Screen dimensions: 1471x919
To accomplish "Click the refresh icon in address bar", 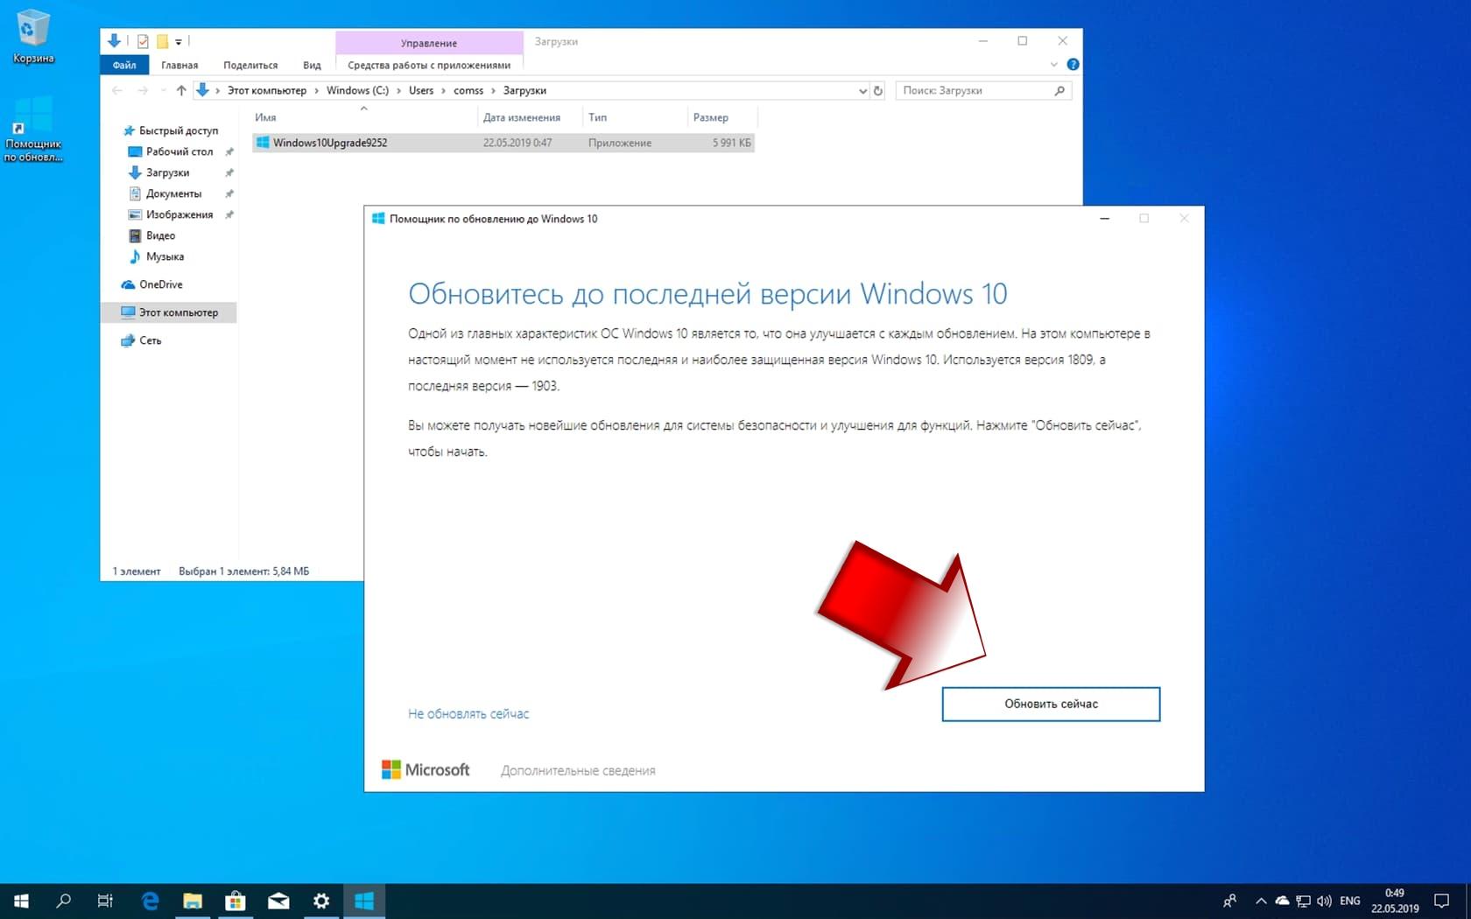I will [x=878, y=91].
